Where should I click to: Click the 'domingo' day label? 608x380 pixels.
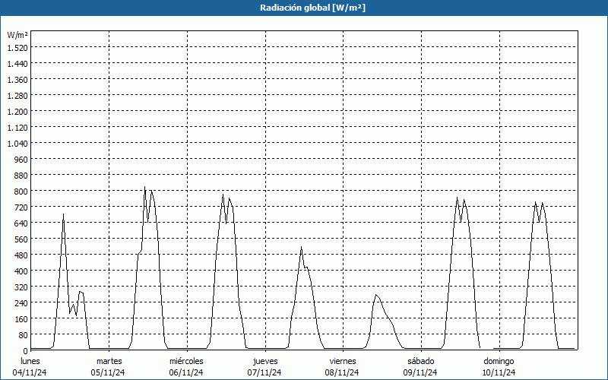(x=499, y=361)
